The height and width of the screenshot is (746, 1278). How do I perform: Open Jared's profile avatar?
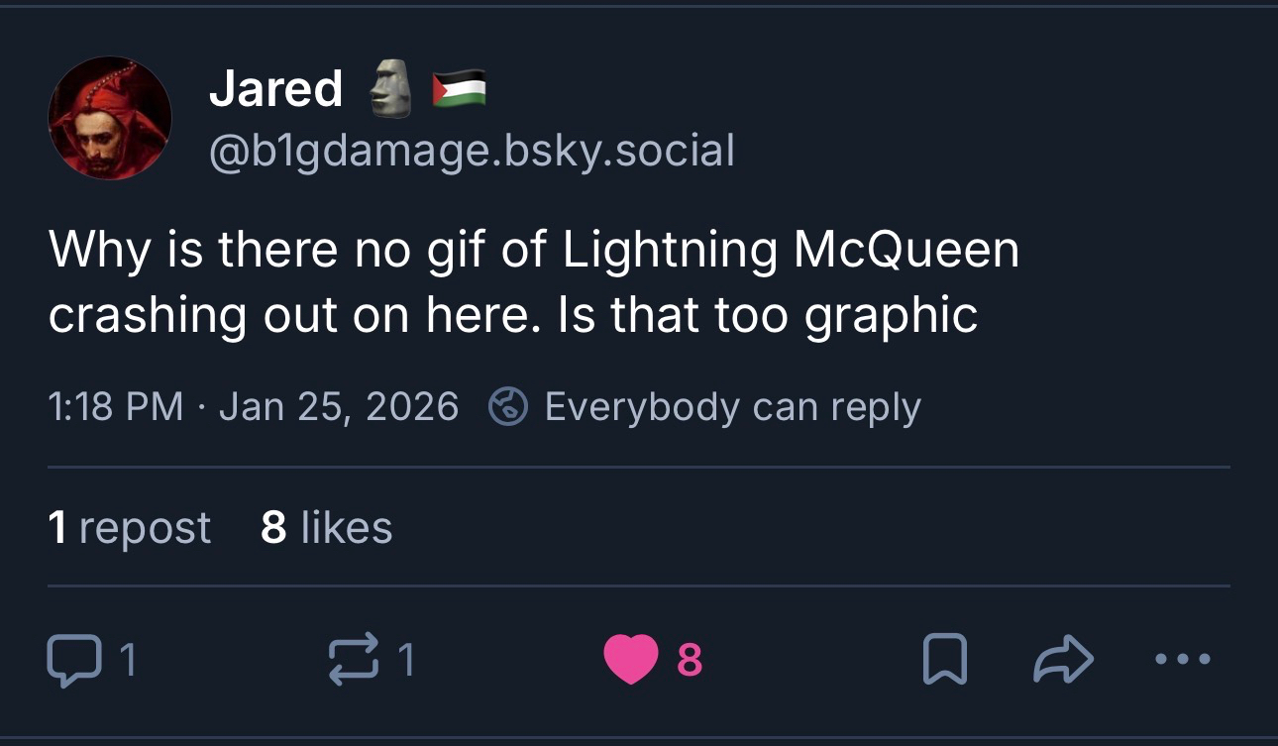tap(110, 118)
